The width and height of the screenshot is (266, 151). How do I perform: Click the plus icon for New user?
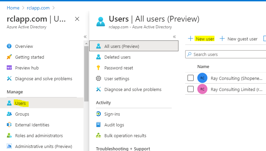(x=191, y=38)
